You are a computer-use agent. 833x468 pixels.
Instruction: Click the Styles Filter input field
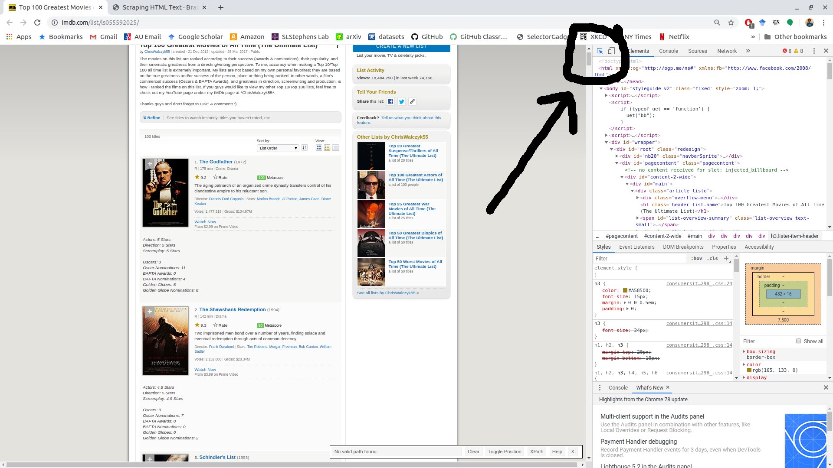640,258
